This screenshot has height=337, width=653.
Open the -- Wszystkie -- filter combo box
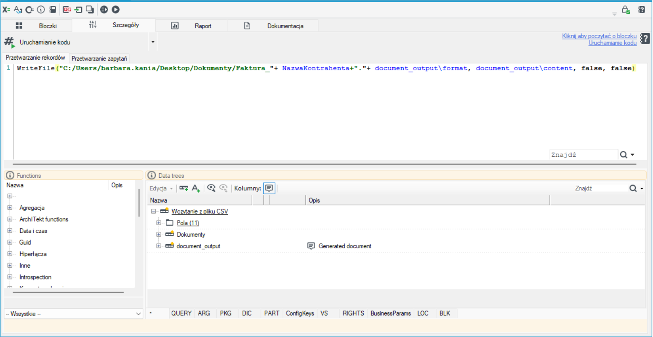pos(74,314)
